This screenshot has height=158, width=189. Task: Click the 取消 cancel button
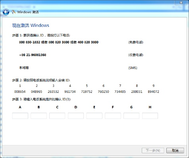click(175, 150)
